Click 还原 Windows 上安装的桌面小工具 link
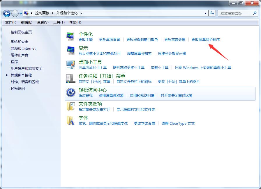Screen dimensions: 261x189 pyautogui.click(x=203, y=67)
